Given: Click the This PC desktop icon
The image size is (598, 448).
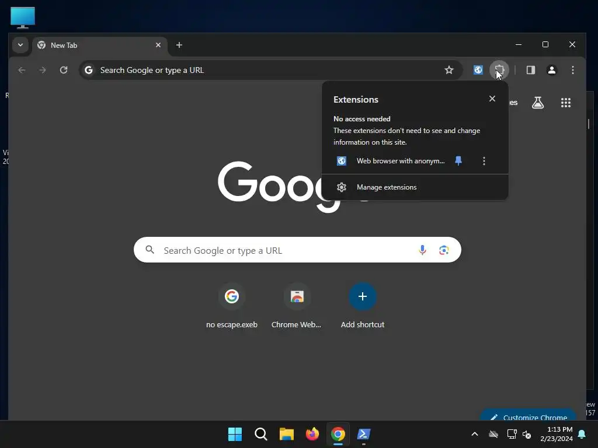Looking at the screenshot, I should pyautogui.click(x=23, y=17).
